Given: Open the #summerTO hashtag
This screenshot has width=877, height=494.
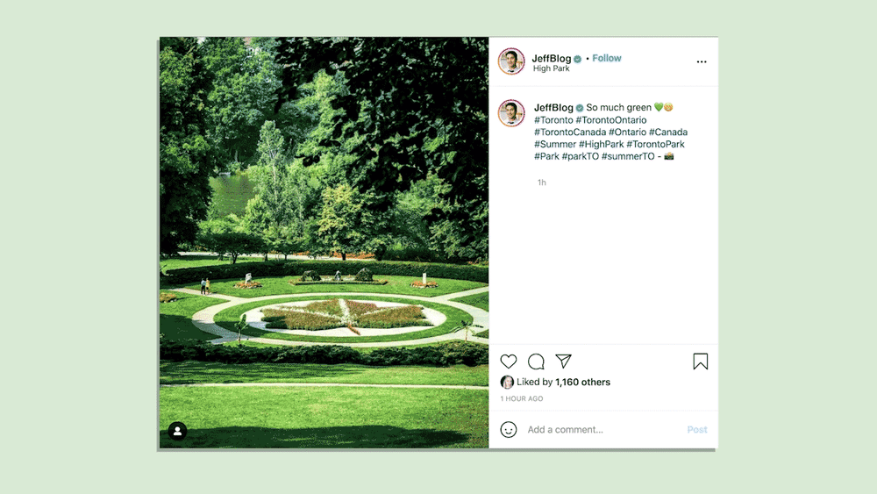Looking at the screenshot, I should (628, 156).
